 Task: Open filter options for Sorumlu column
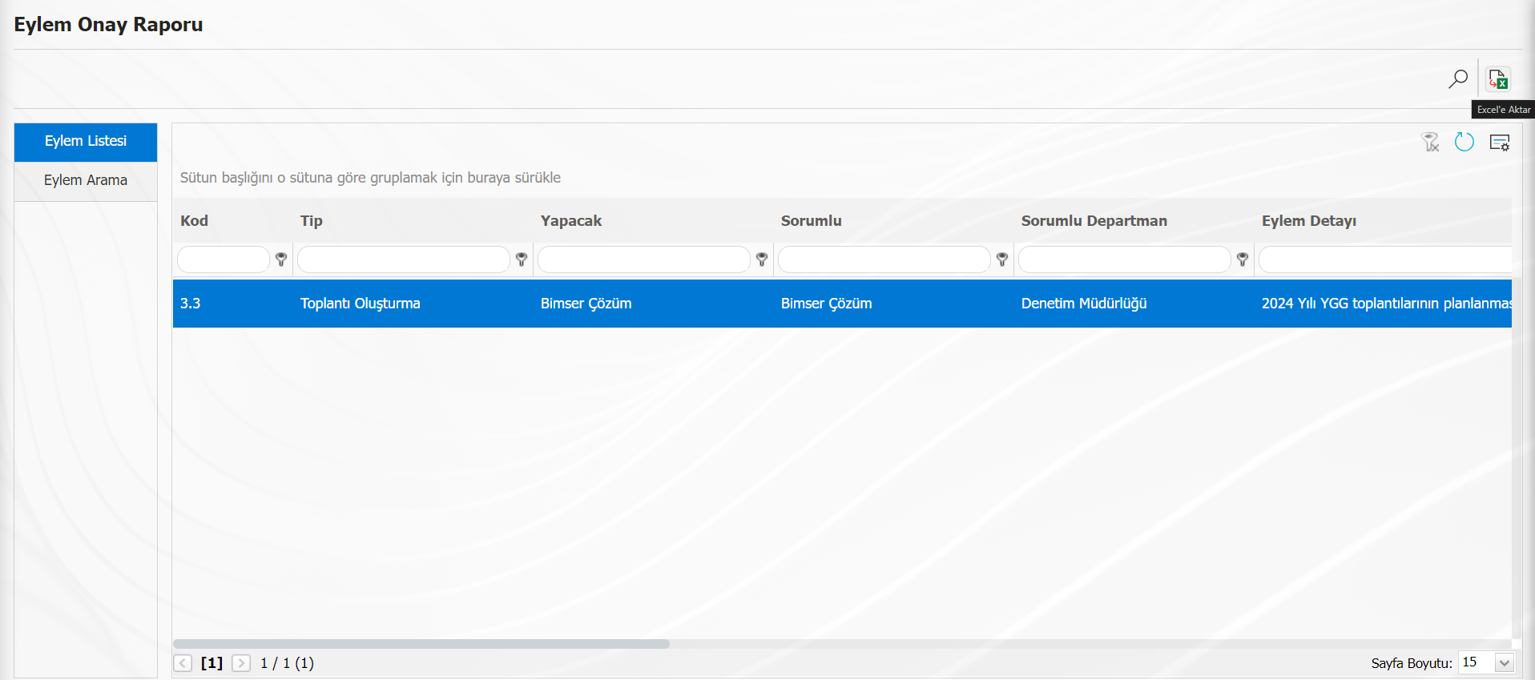tap(1002, 260)
